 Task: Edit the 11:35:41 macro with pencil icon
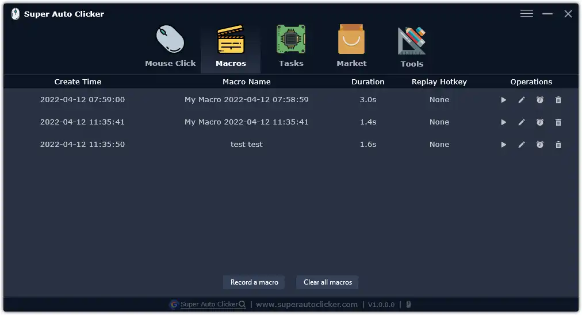[522, 122]
